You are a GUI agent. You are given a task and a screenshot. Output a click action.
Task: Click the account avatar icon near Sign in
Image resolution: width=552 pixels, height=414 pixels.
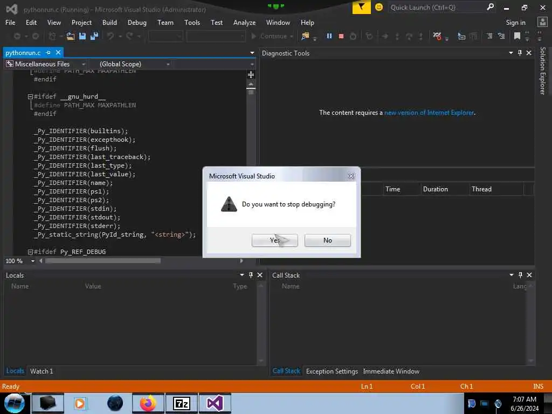[x=542, y=22]
